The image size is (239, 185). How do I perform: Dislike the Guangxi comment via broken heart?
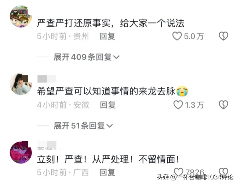(223, 172)
